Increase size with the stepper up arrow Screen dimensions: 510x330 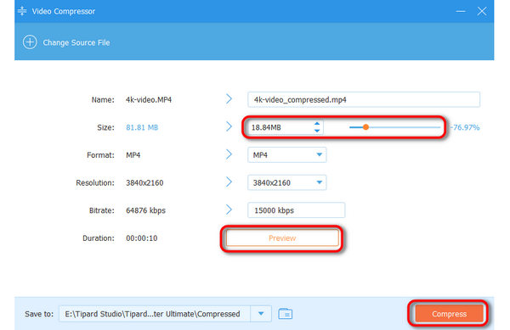tap(317, 124)
